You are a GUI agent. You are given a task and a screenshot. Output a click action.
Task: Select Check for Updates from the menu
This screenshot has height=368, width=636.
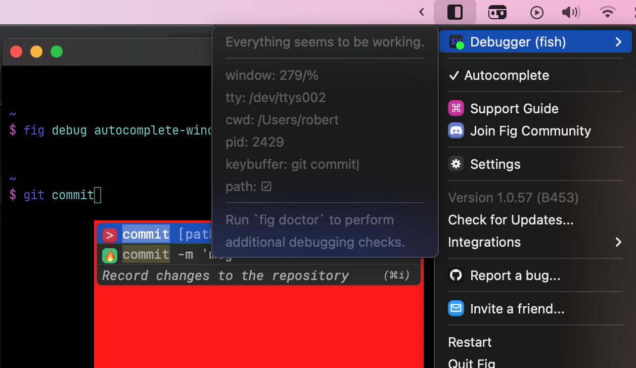point(510,220)
